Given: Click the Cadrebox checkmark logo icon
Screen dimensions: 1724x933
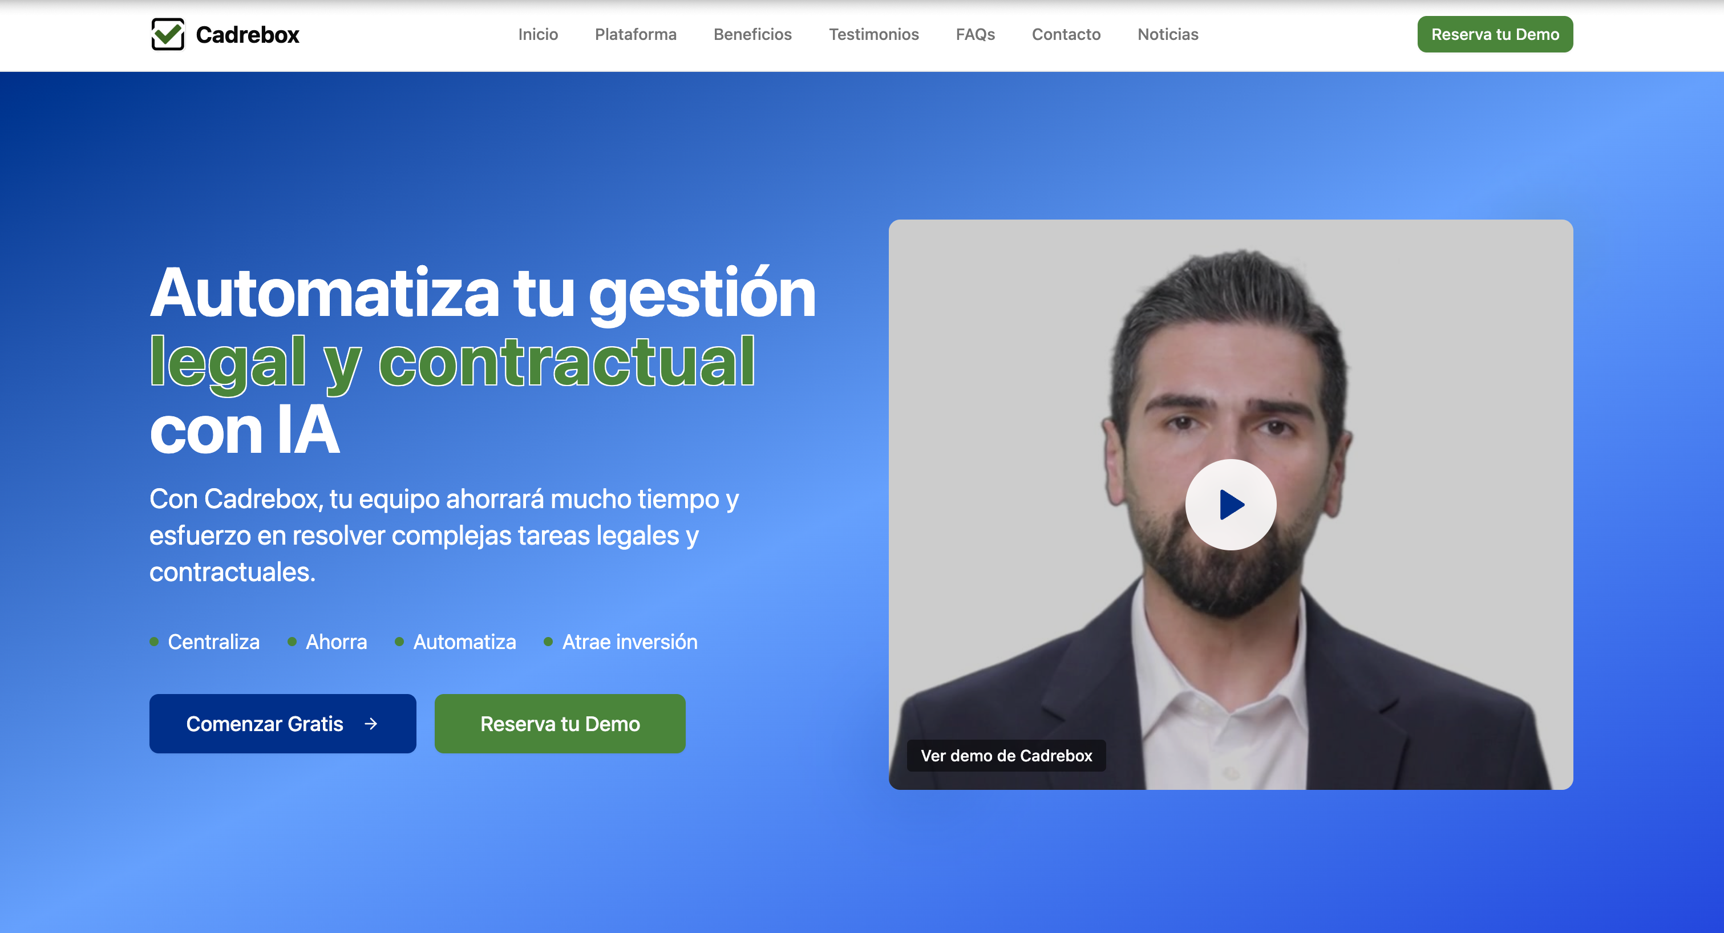Looking at the screenshot, I should (x=167, y=34).
